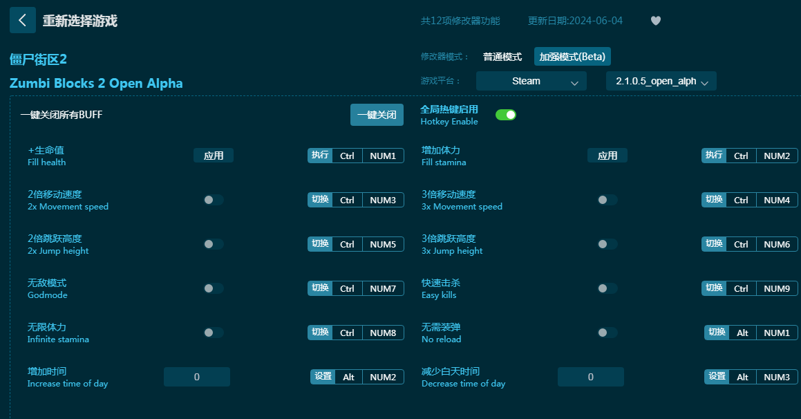Click the NUM9 key of Easy kills hotkey
This screenshot has height=419, width=801.
click(x=777, y=289)
